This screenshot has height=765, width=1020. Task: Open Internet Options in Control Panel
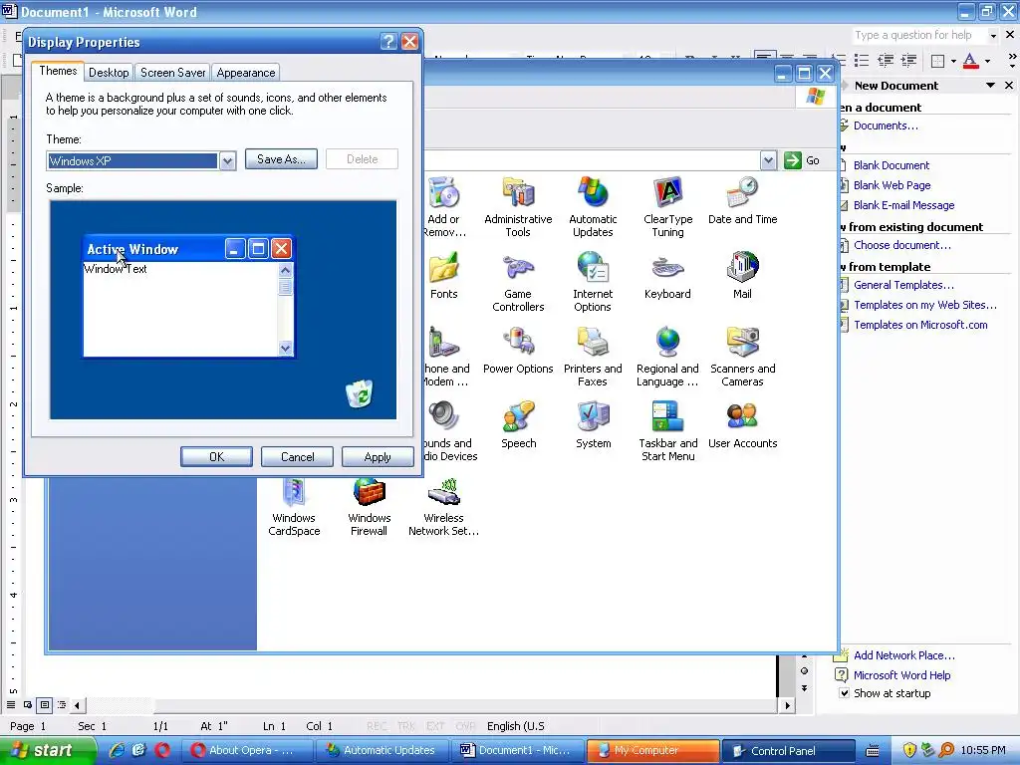593,282
